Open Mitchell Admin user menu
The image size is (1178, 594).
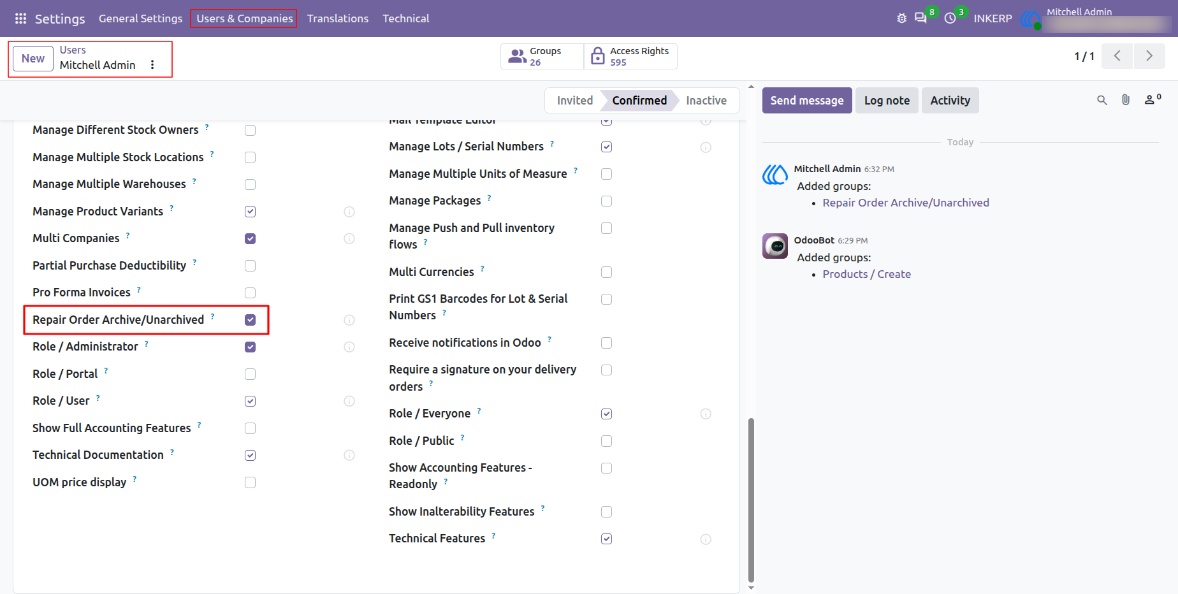coord(1095,18)
